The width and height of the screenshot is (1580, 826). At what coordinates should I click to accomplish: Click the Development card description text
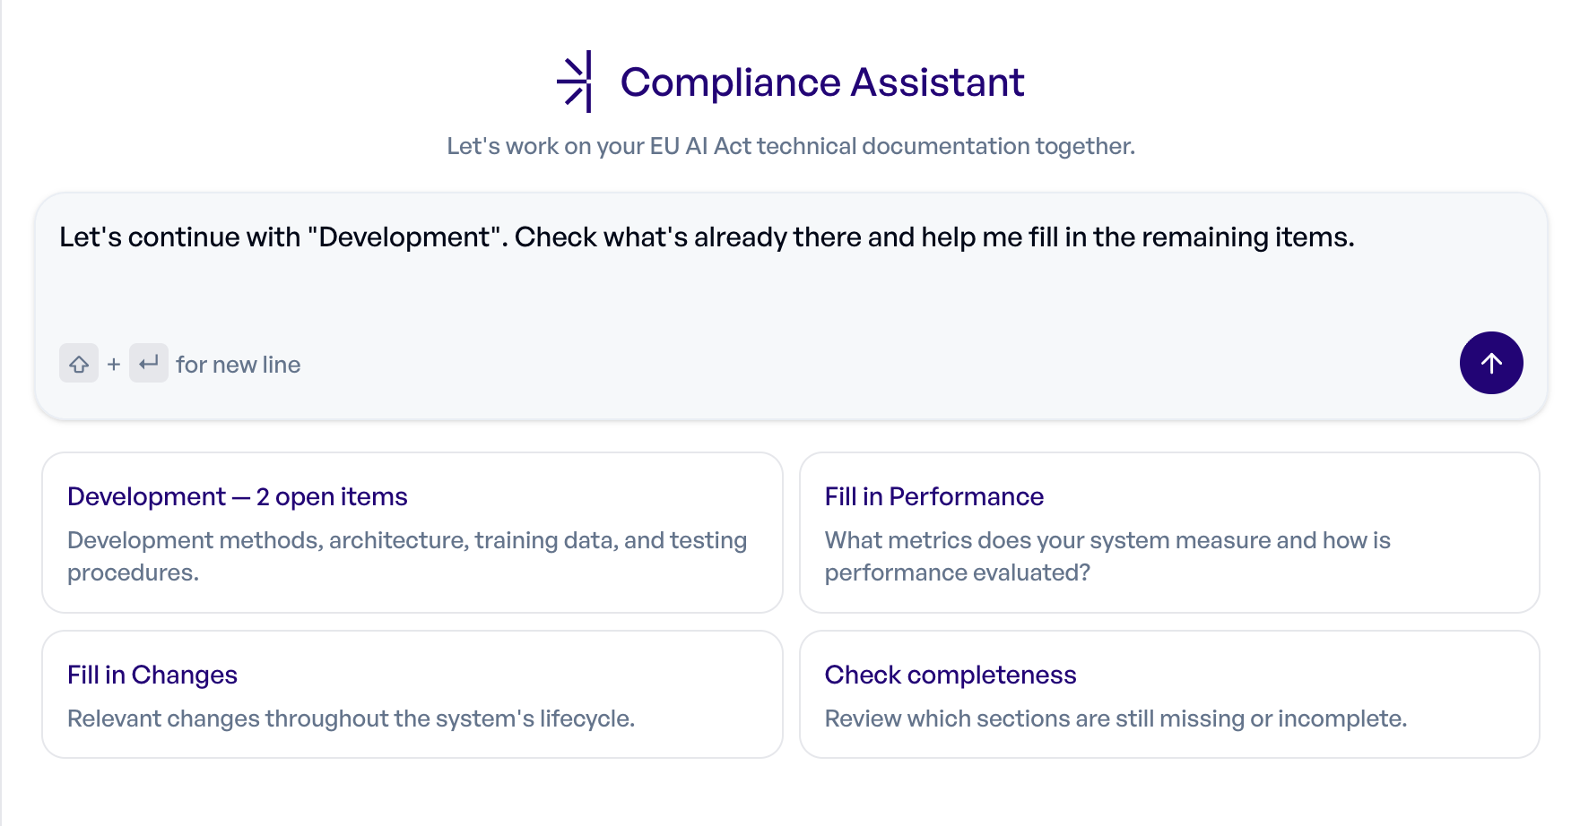(406, 555)
